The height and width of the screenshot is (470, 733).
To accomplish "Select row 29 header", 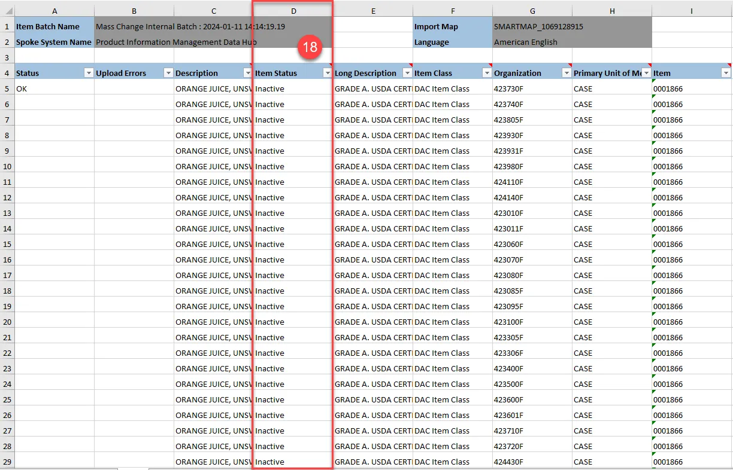I will pyautogui.click(x=7, y=462).
